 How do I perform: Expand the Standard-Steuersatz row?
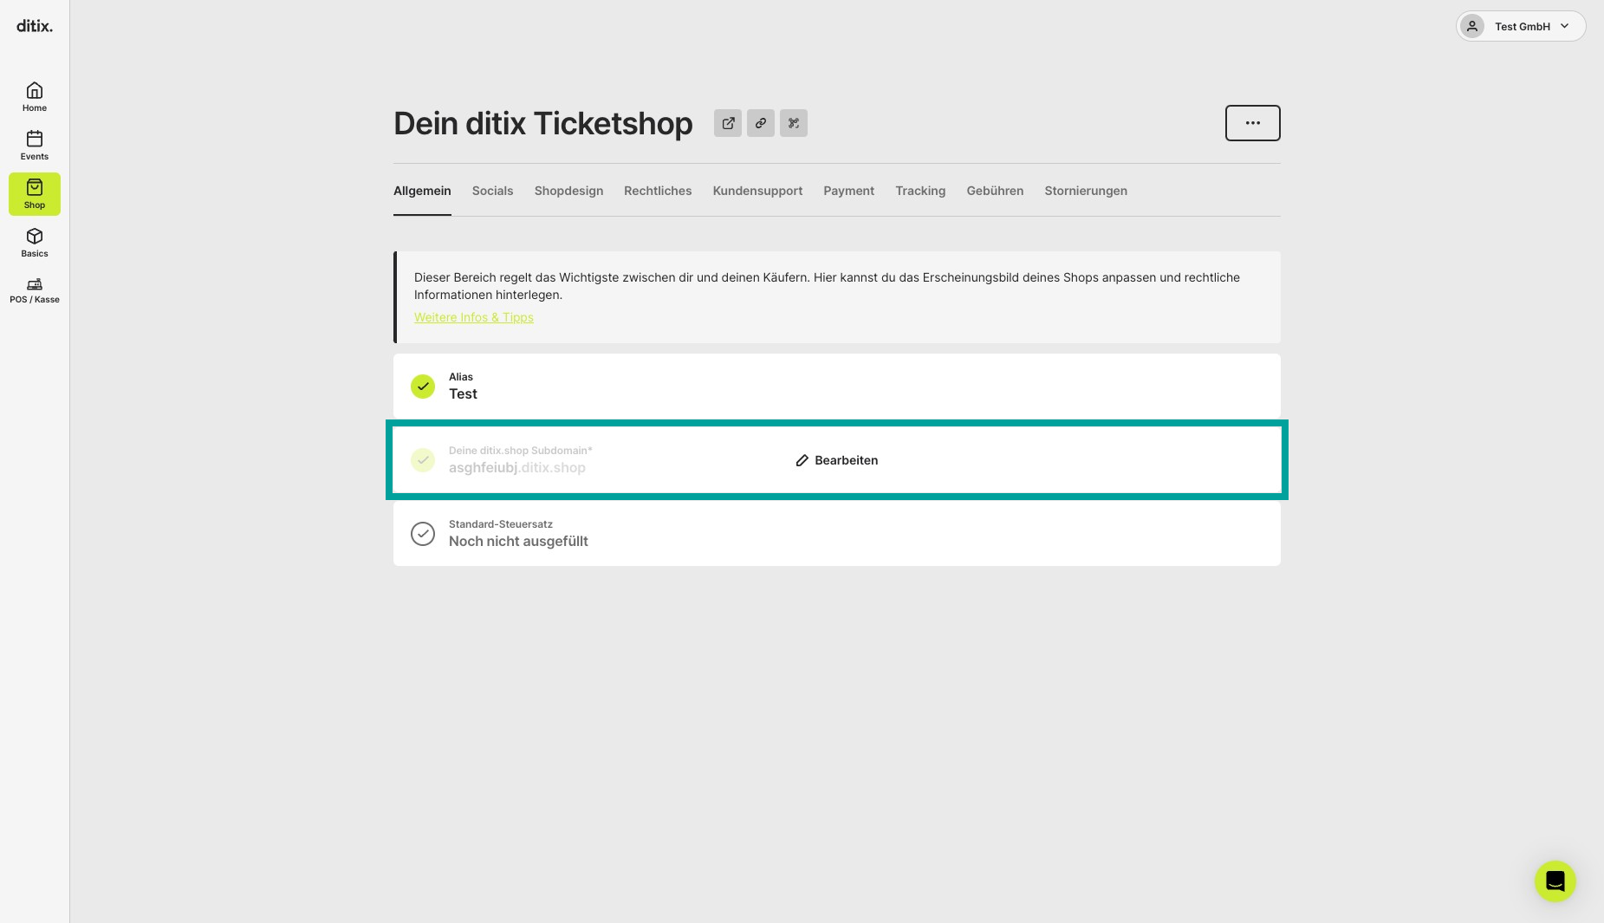[837, 534]
